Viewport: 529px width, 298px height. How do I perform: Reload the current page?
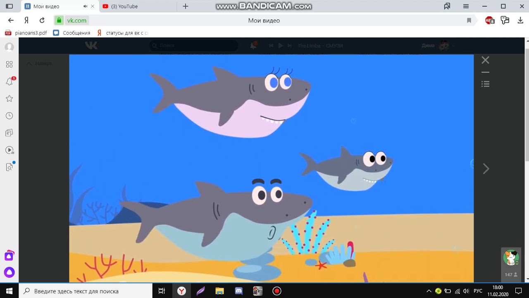pos(42,20)
